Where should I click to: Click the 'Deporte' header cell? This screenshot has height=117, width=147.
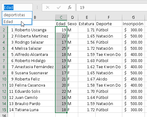click(109, 24)
